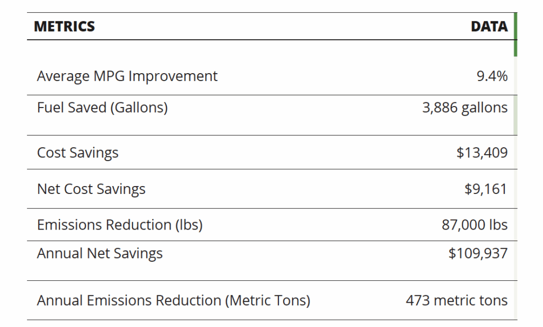This screenshot has height=327, width=543.
Task: Select the Emissions Reduction (lbs) label
Action: coord(120,225)
